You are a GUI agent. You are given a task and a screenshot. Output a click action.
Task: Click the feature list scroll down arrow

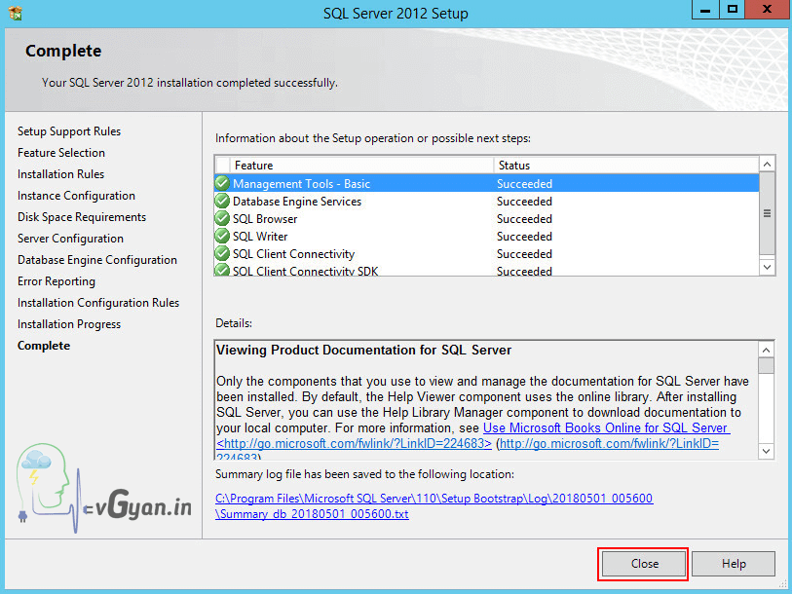tap(767, 267)
